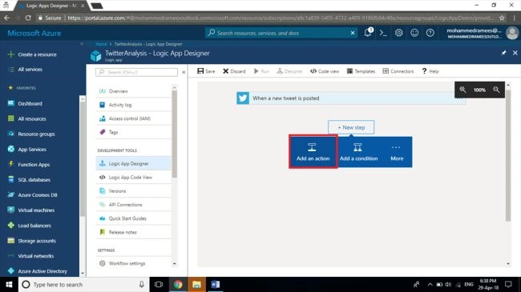Image resolution: width=521 pixels, height=292 pixels.
Task: Open Logic App Code View
Action: coord(134,177)
